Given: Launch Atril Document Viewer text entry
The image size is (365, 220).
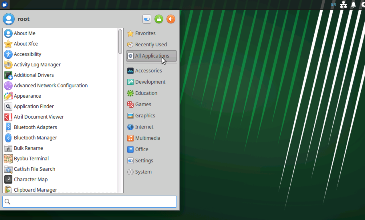Looking at the screenshot, I should 39,117.
